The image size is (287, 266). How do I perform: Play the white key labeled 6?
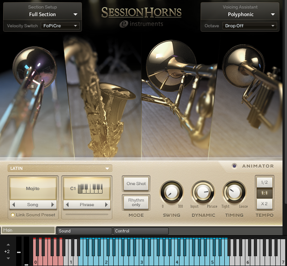[x=247, y=260]
